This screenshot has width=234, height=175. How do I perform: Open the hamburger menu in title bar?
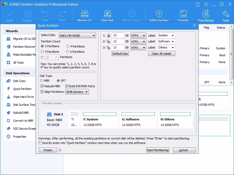coord(206,5)
